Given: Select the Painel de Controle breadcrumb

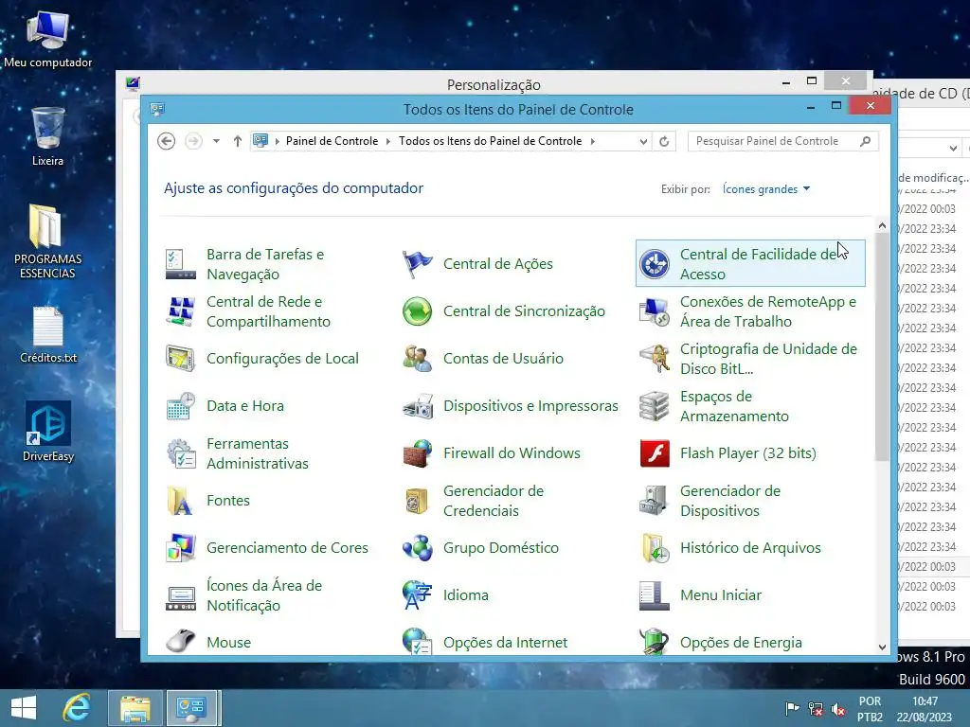Looking at the screenshot, I should point(332,141).
